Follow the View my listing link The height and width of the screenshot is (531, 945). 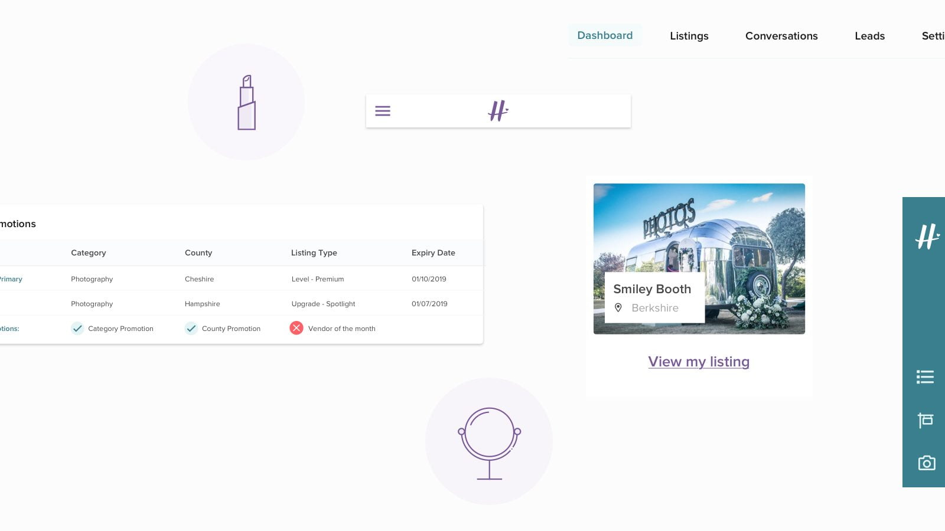(x=699, y=362)
